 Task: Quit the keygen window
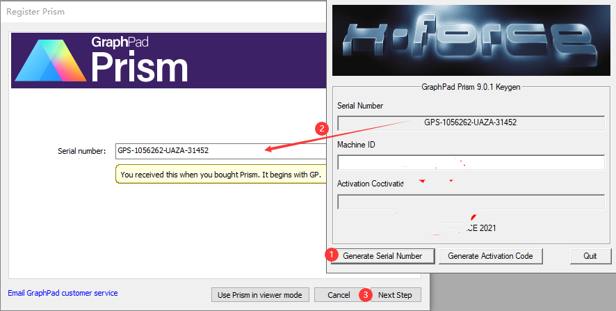tap(590, 256)
